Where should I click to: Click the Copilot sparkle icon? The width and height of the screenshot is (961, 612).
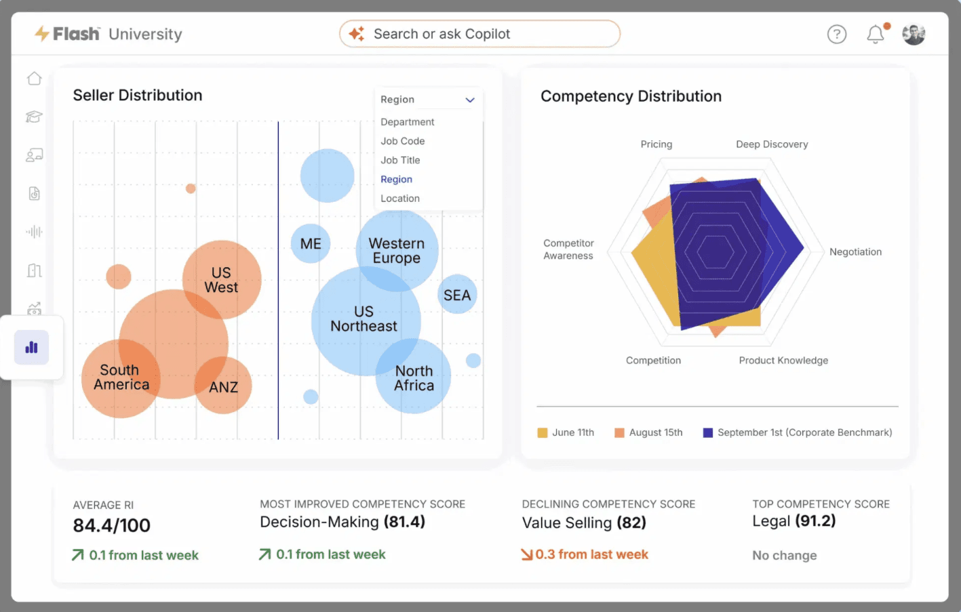356,34
